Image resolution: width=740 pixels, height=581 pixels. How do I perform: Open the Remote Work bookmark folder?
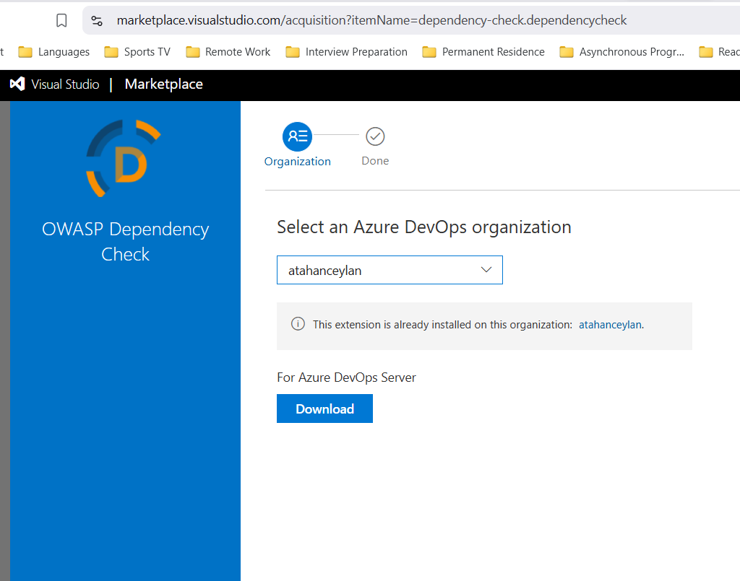tap(228, 52)
